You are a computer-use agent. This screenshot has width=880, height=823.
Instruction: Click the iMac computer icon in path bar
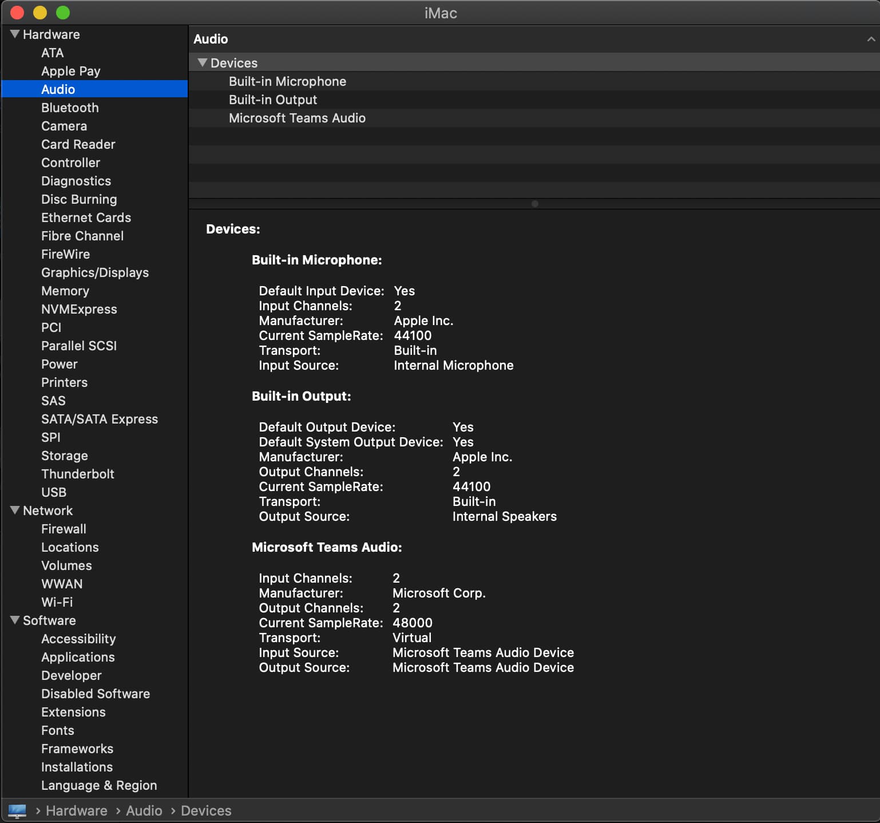17,810
